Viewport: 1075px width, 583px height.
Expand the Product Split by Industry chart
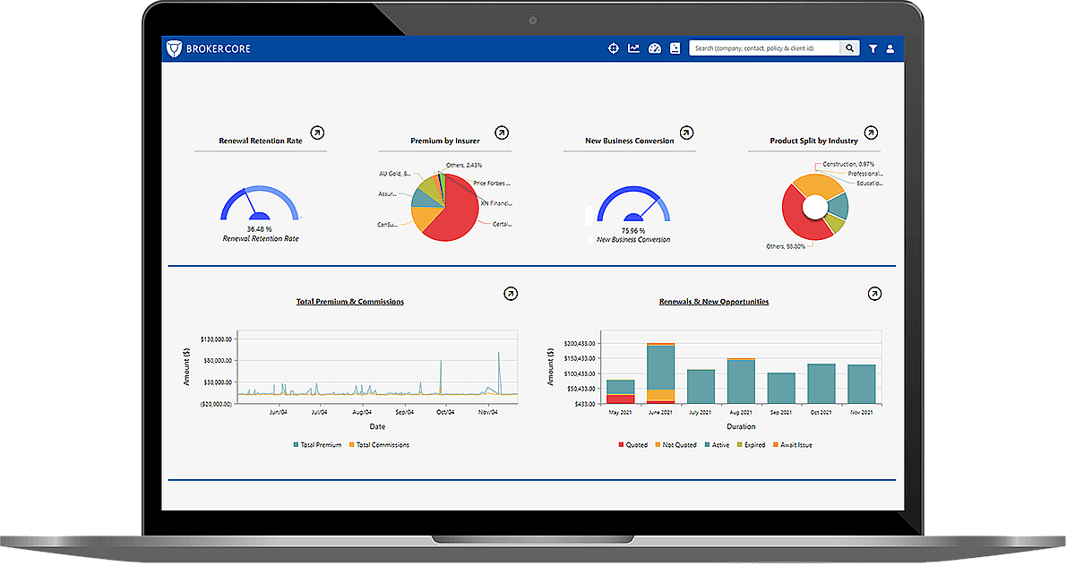click(x=870, y=133)
